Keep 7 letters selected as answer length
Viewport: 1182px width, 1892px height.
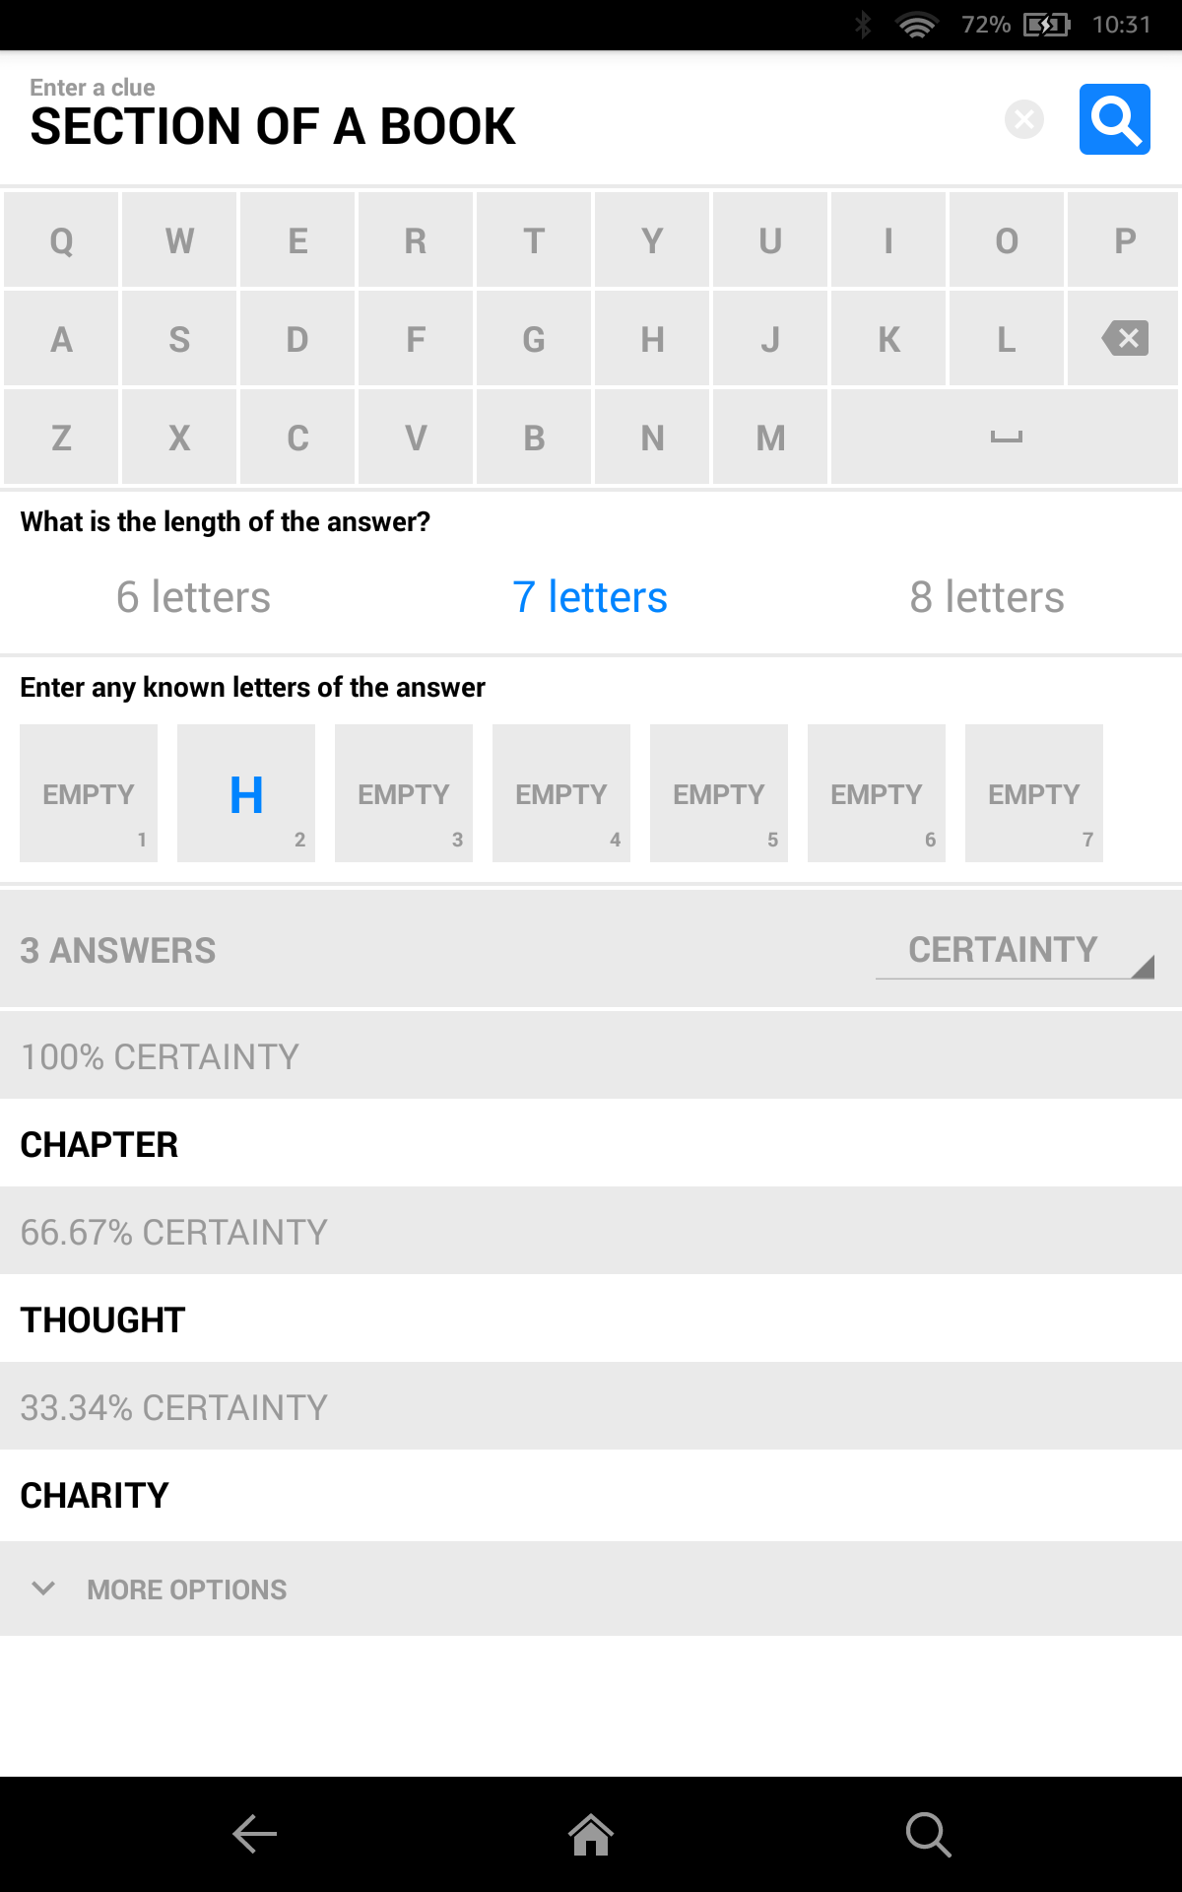[590, 596]
